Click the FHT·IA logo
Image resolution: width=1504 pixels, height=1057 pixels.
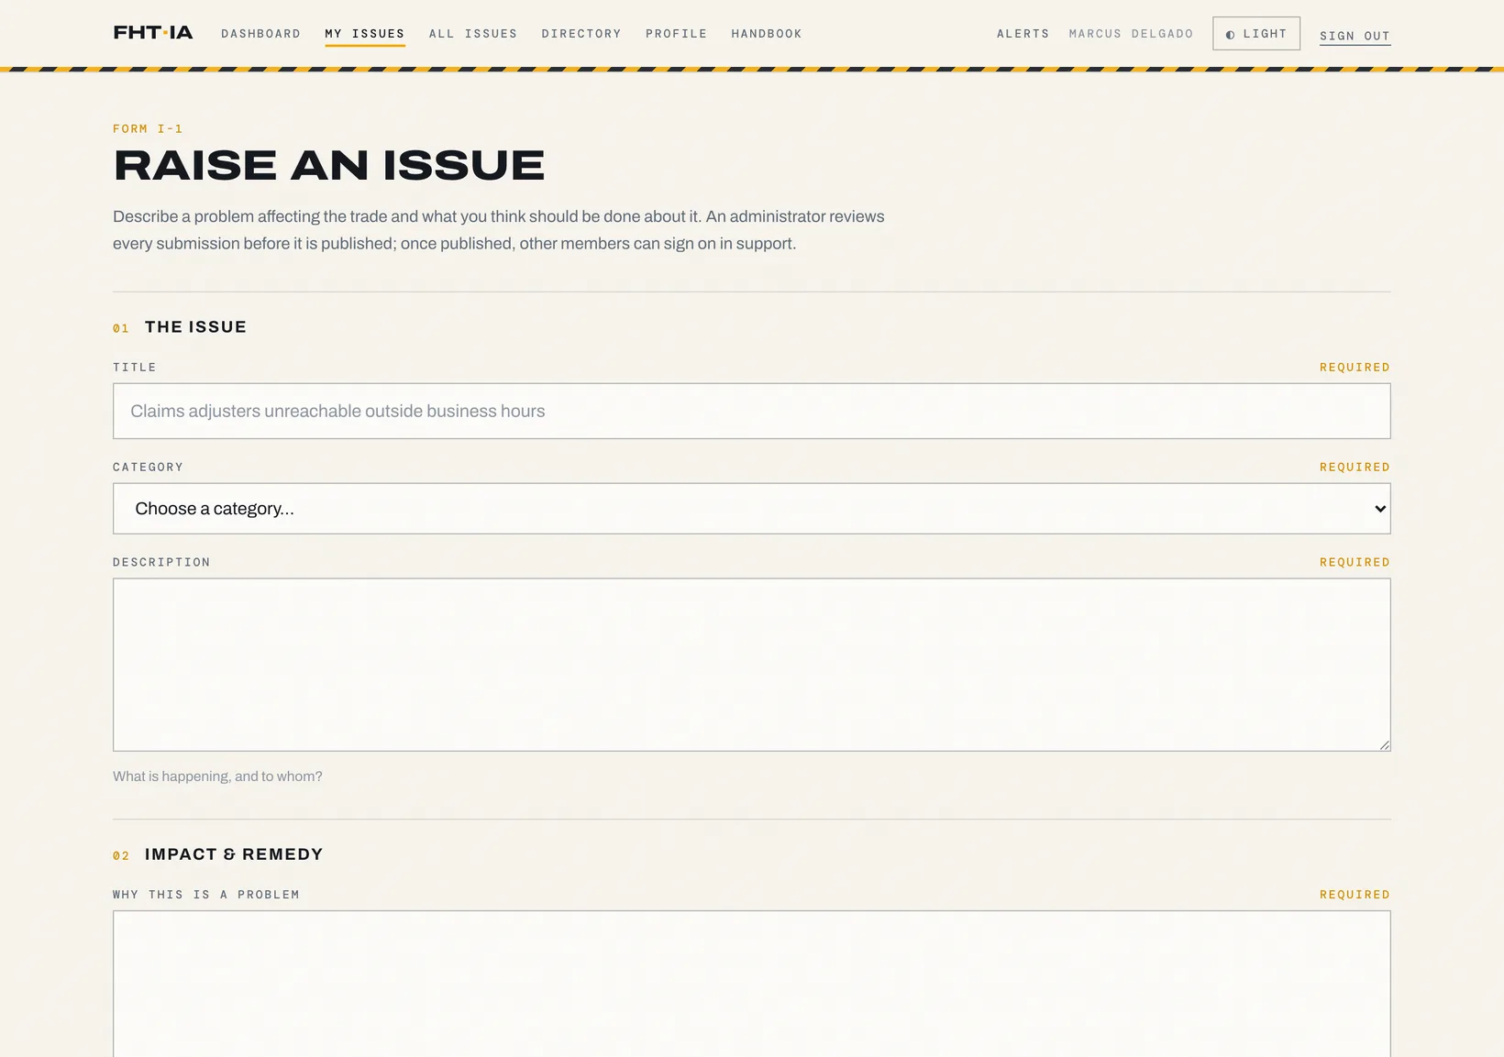pyautogui.click(x=153, y=33)
